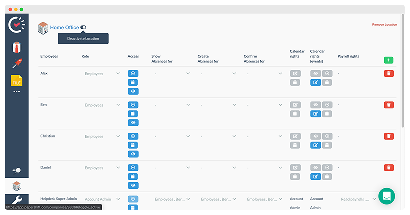
Task: Select the Helpdesk Super-Admin name
Action: (59, 199)
